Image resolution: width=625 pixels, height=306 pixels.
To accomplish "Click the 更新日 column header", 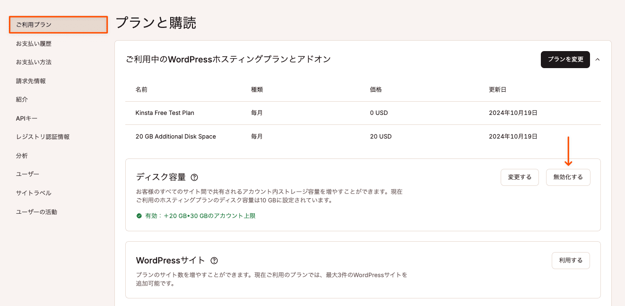I will [x=498, y=90].
